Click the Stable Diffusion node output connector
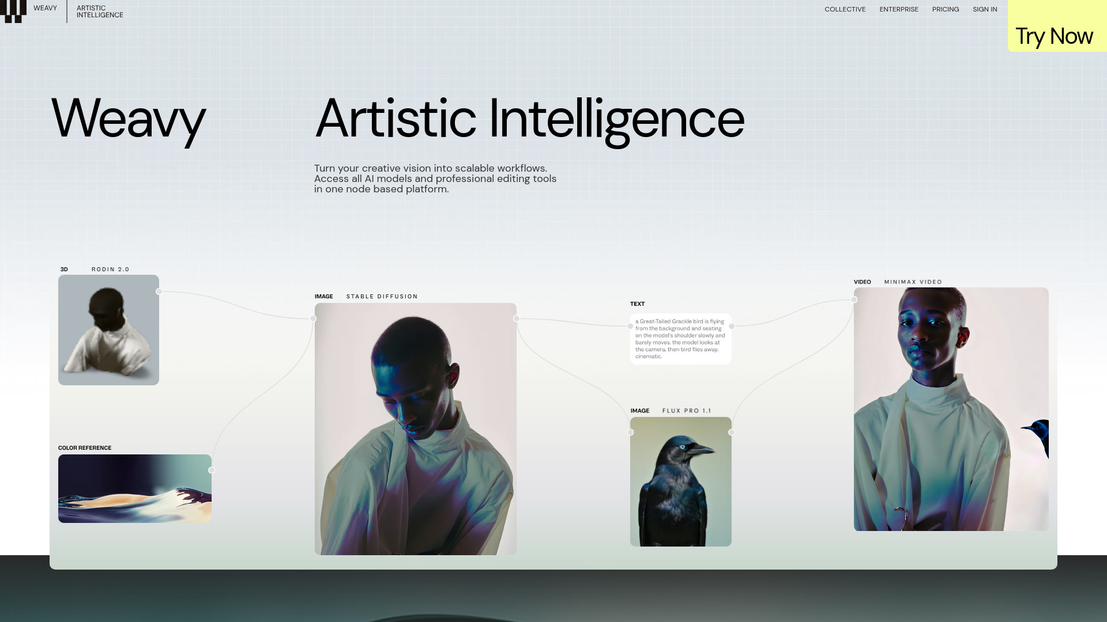 click(517, 318)
